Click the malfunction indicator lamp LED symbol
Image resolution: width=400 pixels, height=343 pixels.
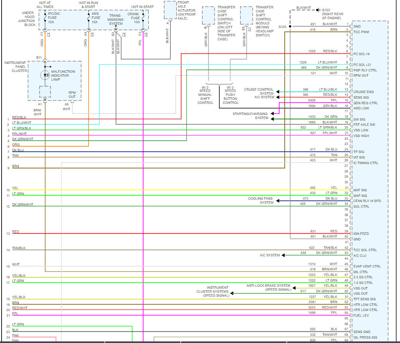click(x=45, y=75)
